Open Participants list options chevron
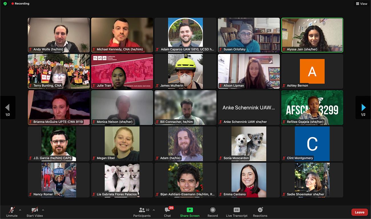This screenshot has width=371, height=219. click(154, 210)
